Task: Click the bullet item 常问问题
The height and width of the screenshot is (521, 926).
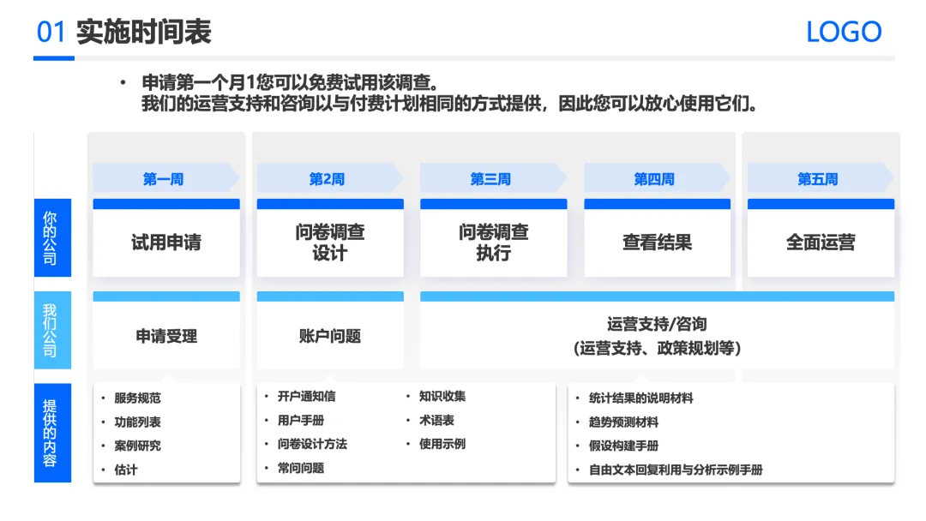Action: [301, 468]
